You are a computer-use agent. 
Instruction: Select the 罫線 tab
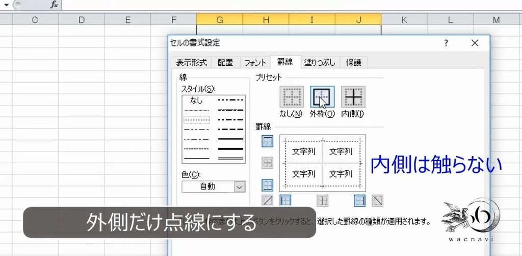click(x=285, y=62)
